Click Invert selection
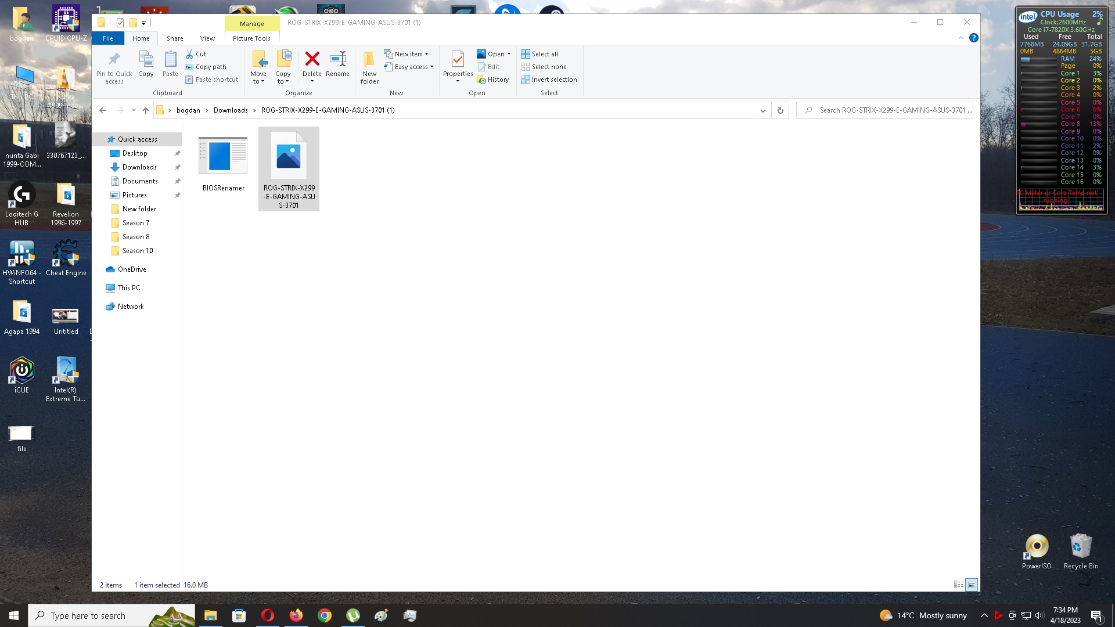Image resolution: width=1115 pixels, height=627 pixels. [x=549, y=80]
